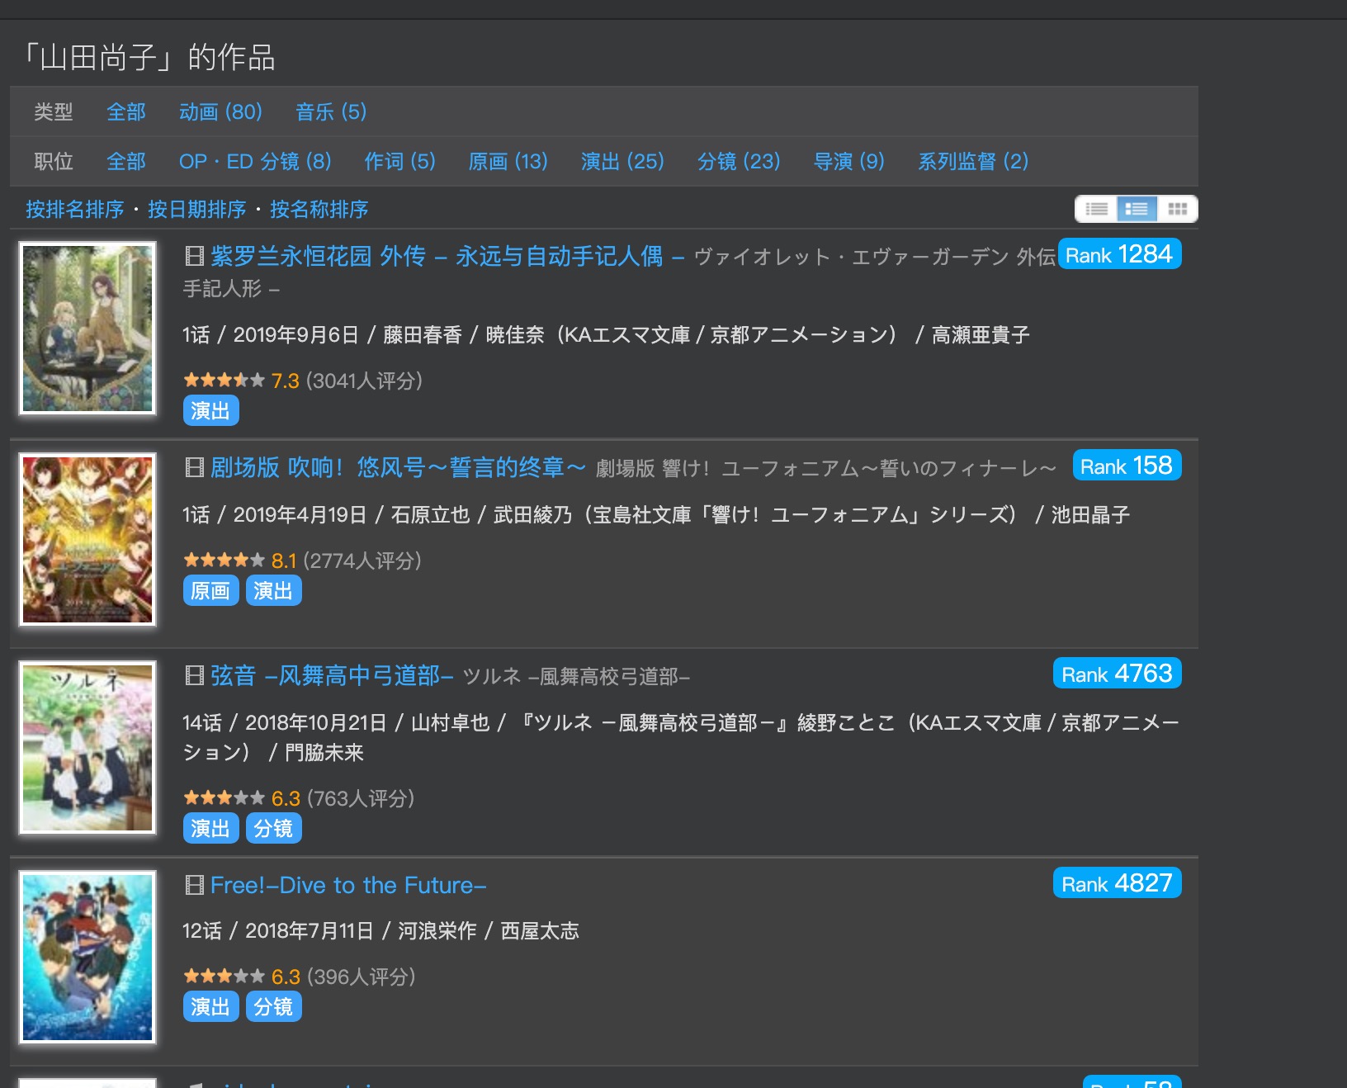Click the Rank 1284 badge

[x=1119, y=253]
